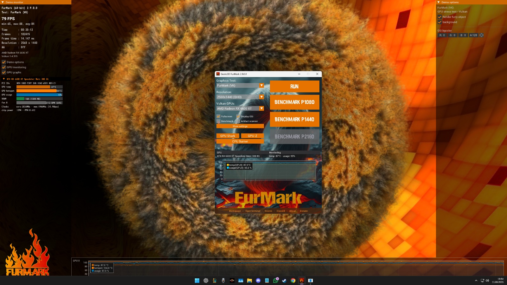507x285 pixels.
Task: Toggle the Fullscreen checkbox
Action: [x=218, y=116]
